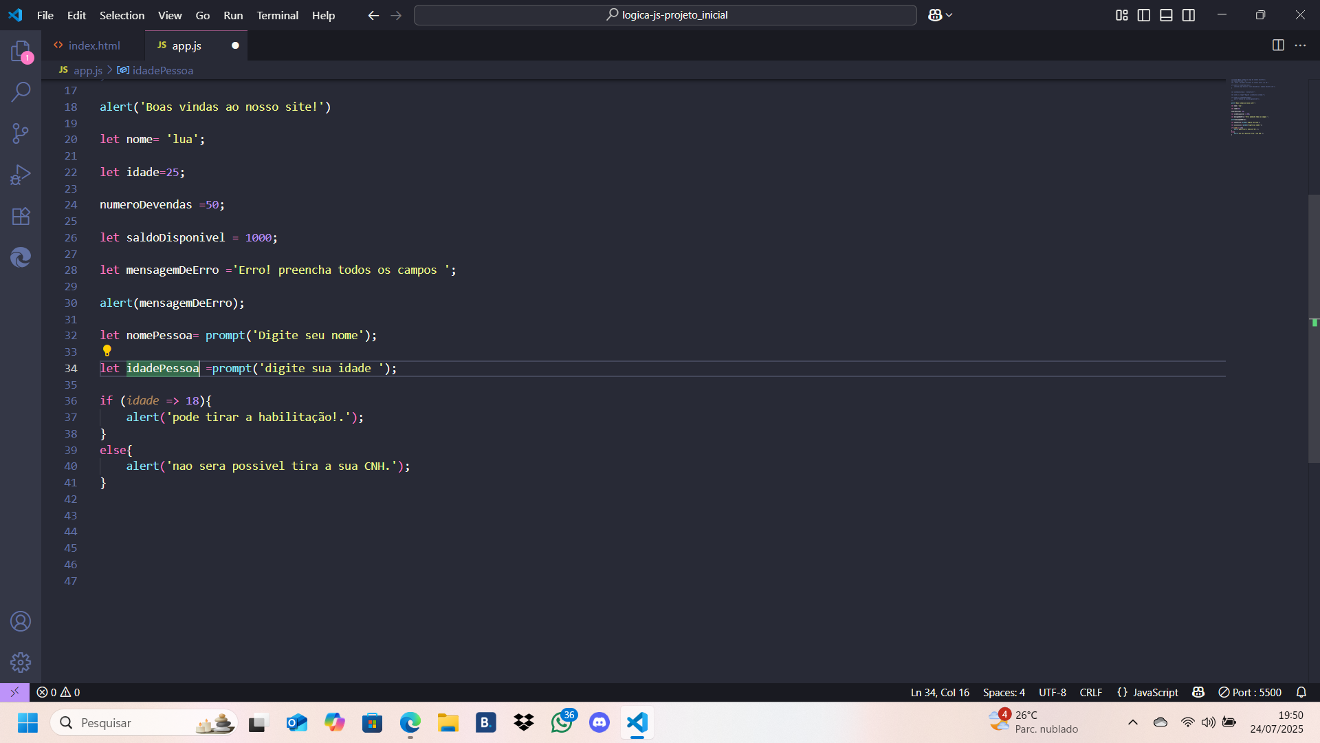Split the editor to the right
1320x743 pixels.
[1278, 45]
